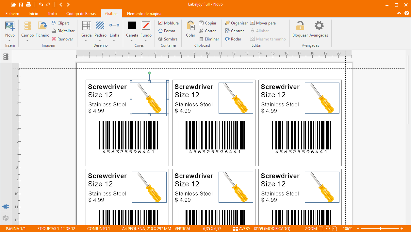Viewport: 411px width, 232px height.
Task: Open Avançadas advanced settings
Action: pyautogui.click(x=319, y=29)
